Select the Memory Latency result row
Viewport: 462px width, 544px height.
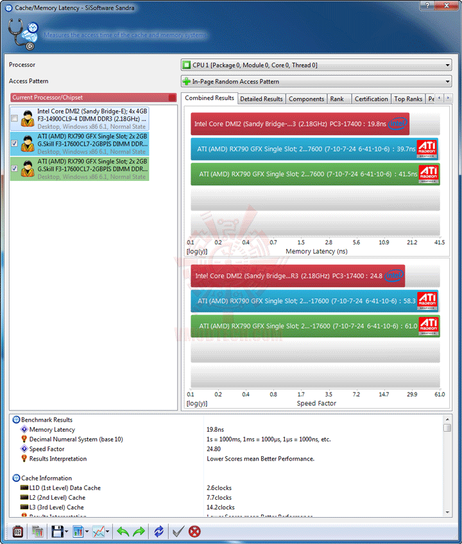click(227, 430)
